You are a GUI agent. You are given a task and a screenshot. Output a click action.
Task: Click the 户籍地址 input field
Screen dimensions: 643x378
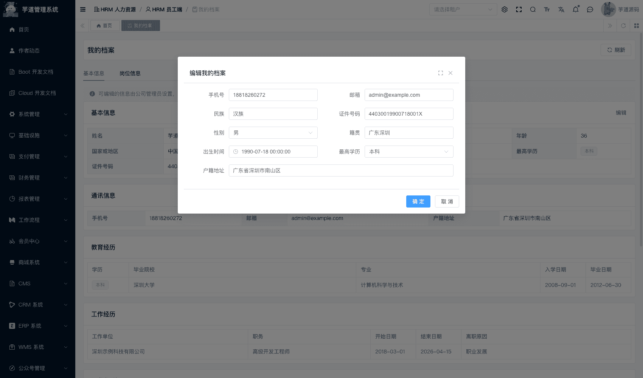pyautogui.click(x=341, y=170)
